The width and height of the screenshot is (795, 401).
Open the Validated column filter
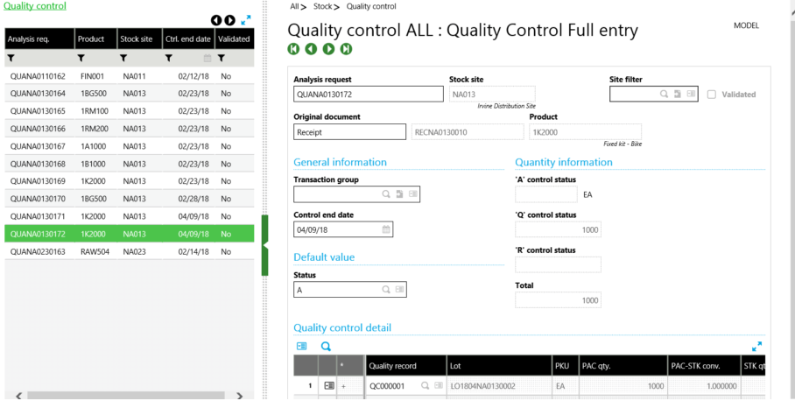pyautogui.click(x=222, y=58)
